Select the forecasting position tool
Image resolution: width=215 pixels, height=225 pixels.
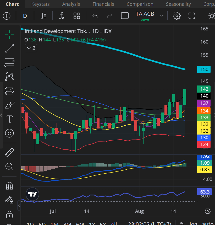(9, 91)
